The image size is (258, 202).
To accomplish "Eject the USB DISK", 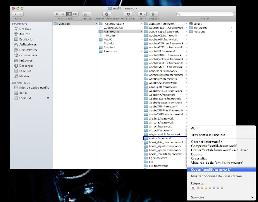I will 48,98.
